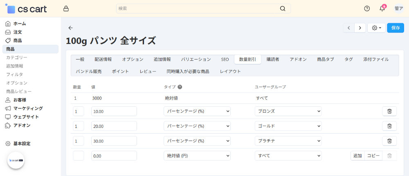Open the help question mark icon

(x=367, y=9)
